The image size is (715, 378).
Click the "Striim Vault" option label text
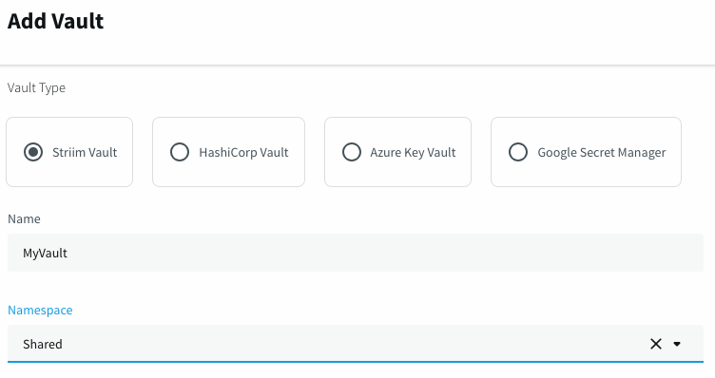click(x=85, y=152)
